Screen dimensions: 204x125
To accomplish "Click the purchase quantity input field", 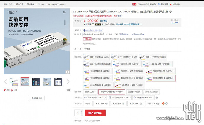I will coord(78,113).
